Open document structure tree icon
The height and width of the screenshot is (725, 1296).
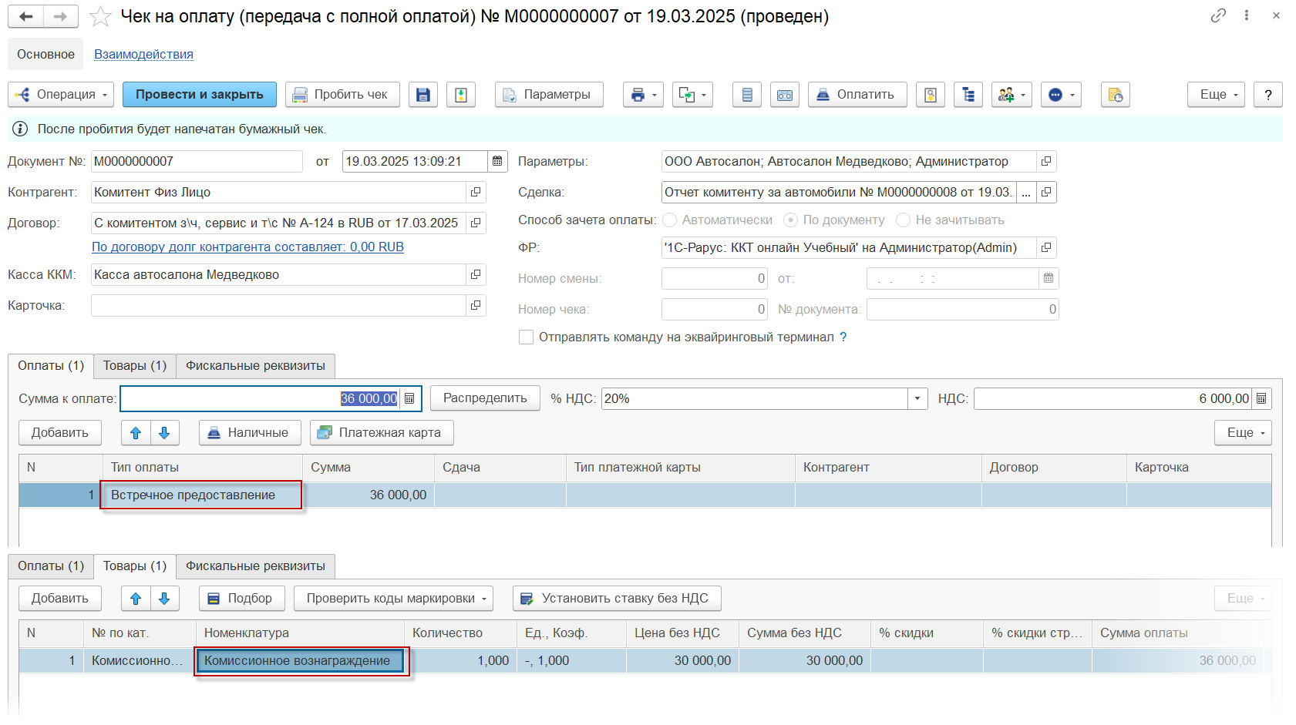tap(968, 95)
